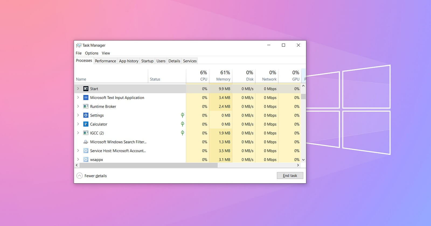This screenshot has height=226, width=431.
Task: Click the Start process icon
Action: (x=86, y=89)
